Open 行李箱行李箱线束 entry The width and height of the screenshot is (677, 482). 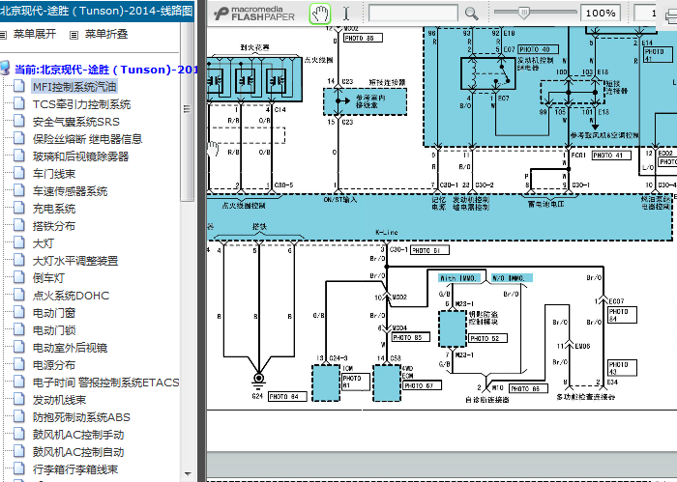click(75, 469)
